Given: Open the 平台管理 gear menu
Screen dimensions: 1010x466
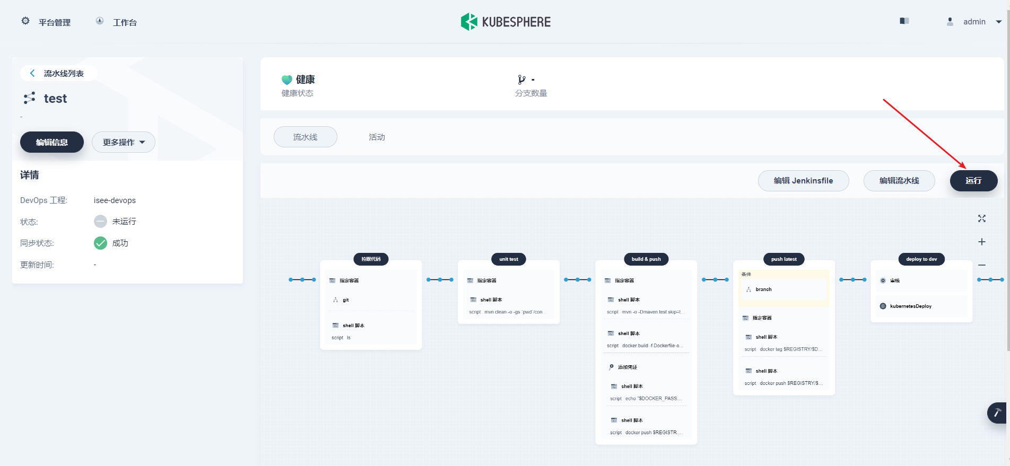Looking at the screenshot, I should (x=46, y=22).
